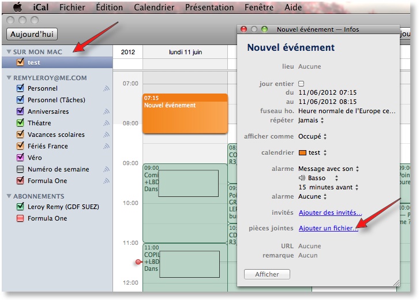420x302 pixels.
Task: Collapse the REMYLEROY@ME.COM section
Action: (x=9, y=78)
